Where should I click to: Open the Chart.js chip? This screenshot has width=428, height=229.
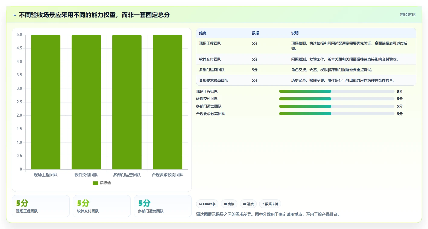pos(207,204)
